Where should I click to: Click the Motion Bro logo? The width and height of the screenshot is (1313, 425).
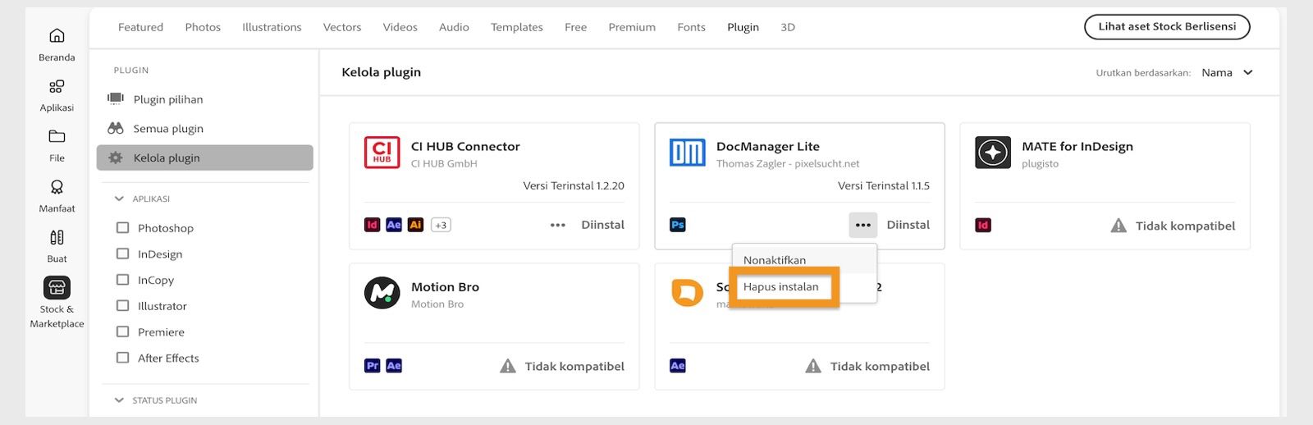pos(382,293)
